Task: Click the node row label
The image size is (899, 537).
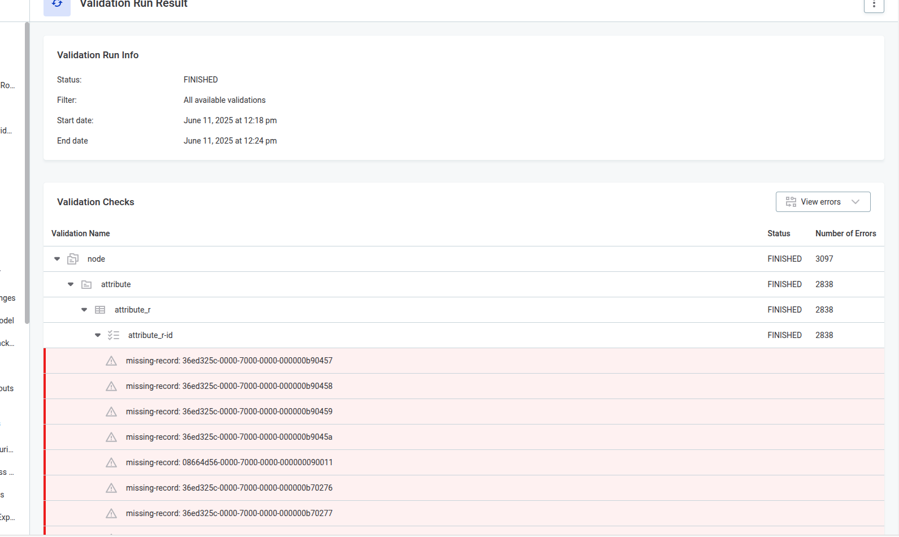Action: coord(96,259)
